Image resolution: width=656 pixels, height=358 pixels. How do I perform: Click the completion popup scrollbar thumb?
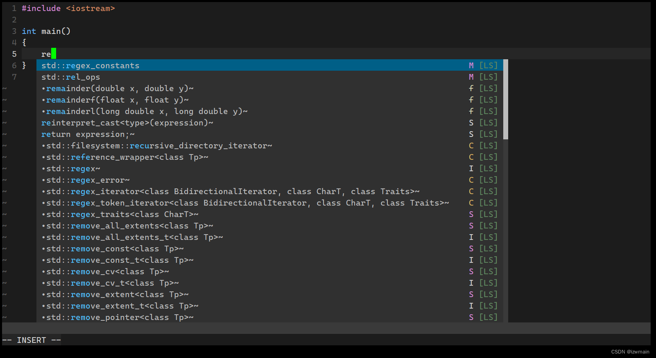(x=506, y=100)
